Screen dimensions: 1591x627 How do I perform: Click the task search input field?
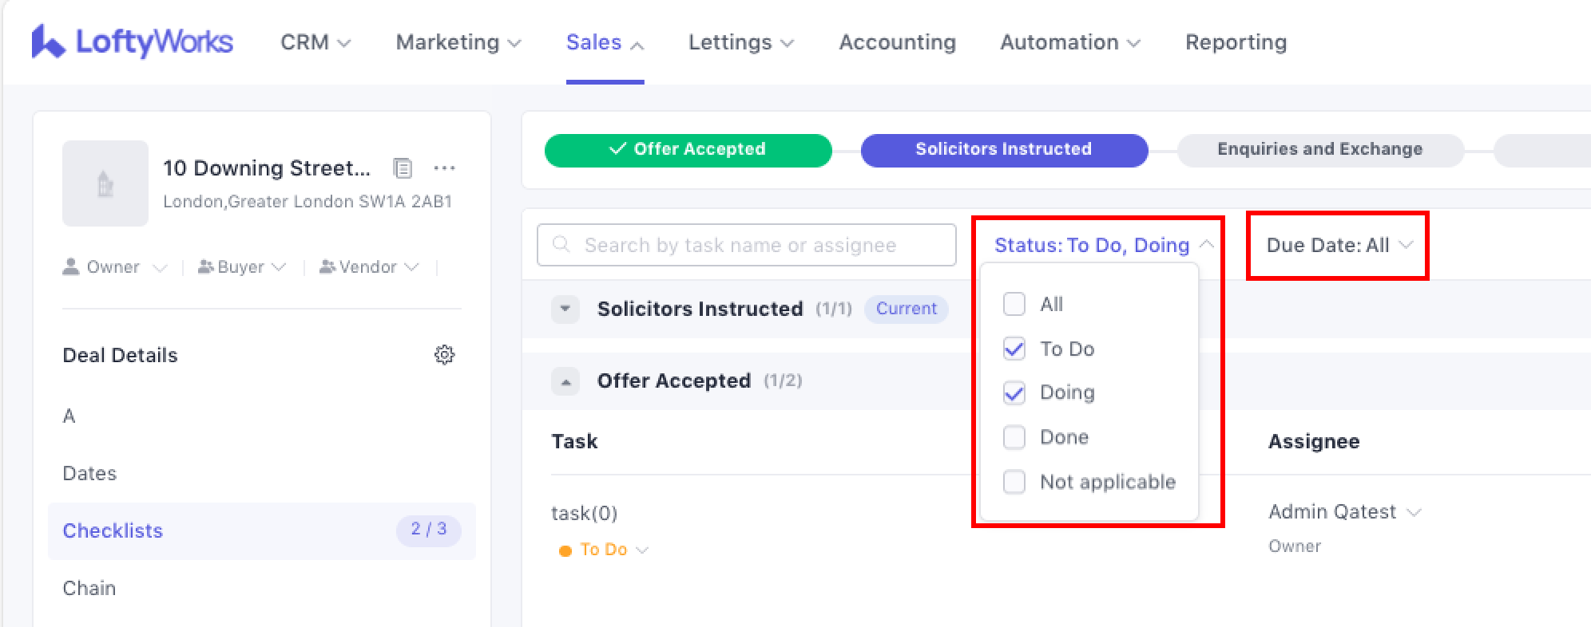(747, 245)
